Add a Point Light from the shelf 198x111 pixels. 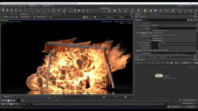pos(109,11)
